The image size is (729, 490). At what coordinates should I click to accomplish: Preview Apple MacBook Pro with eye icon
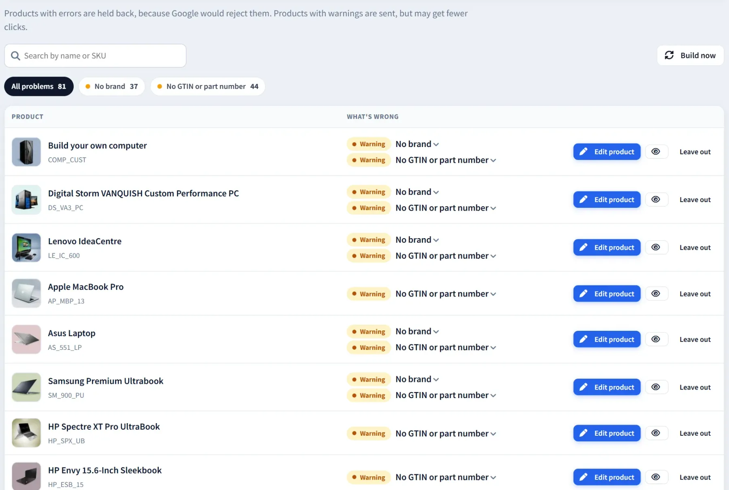[x=656, y=294]
